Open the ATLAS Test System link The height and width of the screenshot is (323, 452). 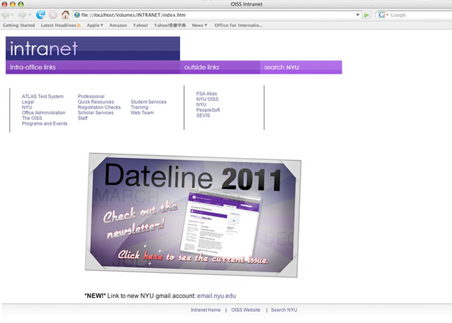43,96
